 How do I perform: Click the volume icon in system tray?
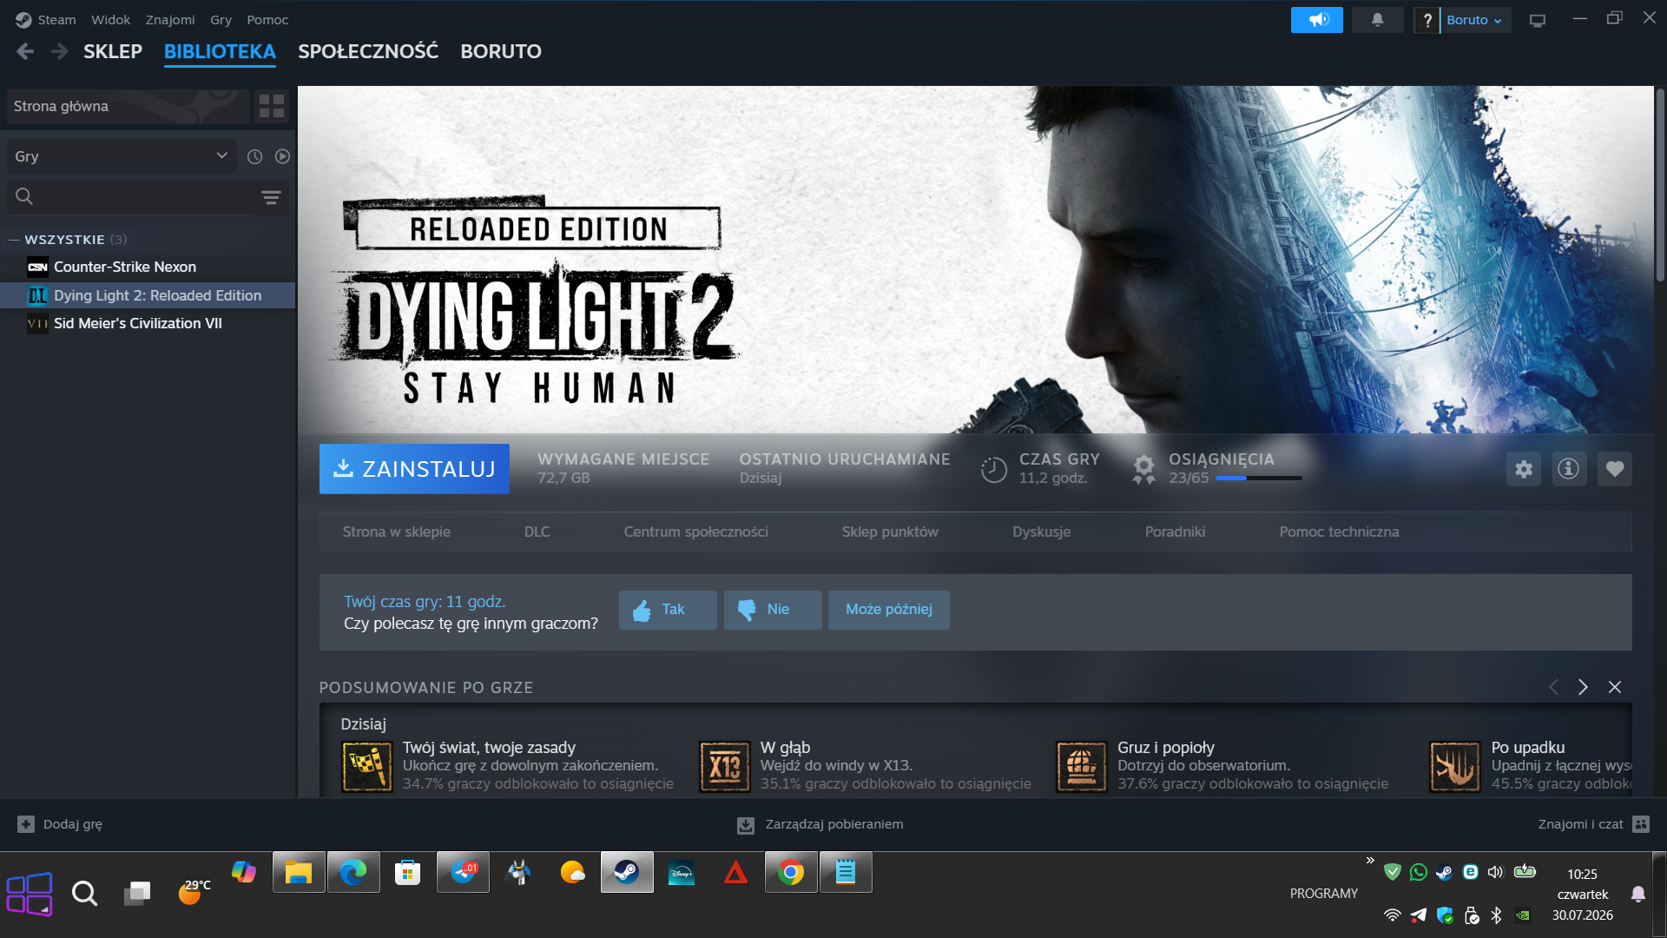(x=1495, y=872)
